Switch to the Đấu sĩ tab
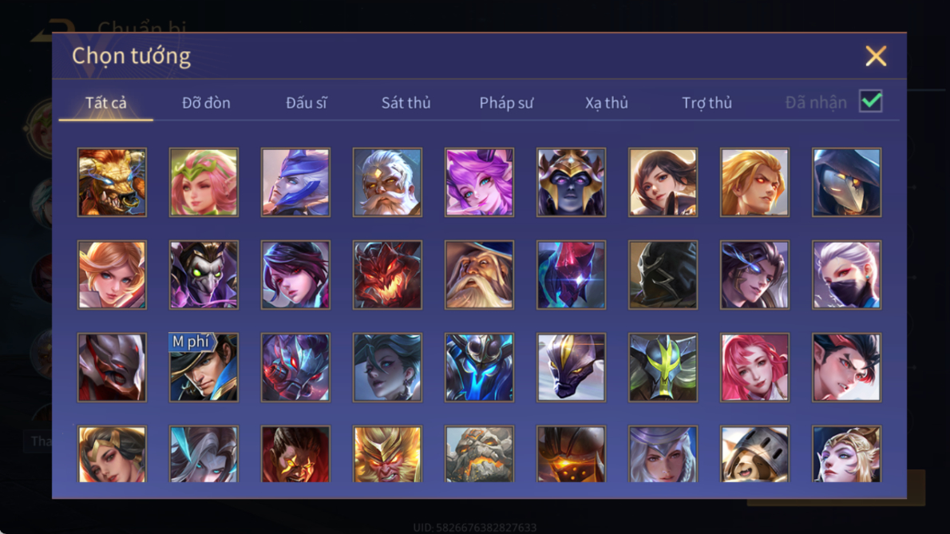 [306, 103]
